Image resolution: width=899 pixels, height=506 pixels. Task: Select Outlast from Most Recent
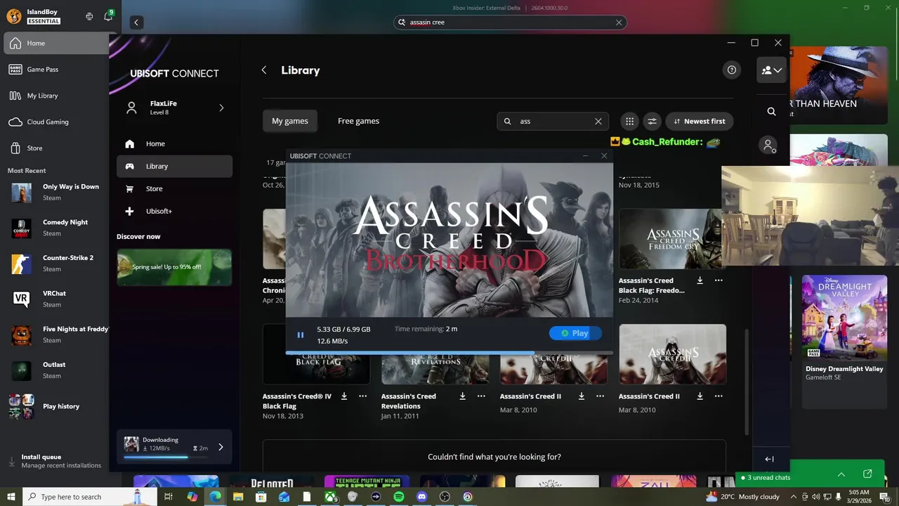click(x=56, y=370)
